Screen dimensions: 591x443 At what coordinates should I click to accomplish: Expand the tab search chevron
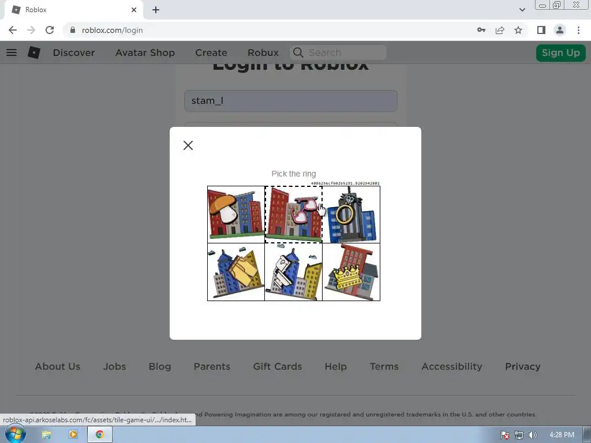click(x=522, y=10)
